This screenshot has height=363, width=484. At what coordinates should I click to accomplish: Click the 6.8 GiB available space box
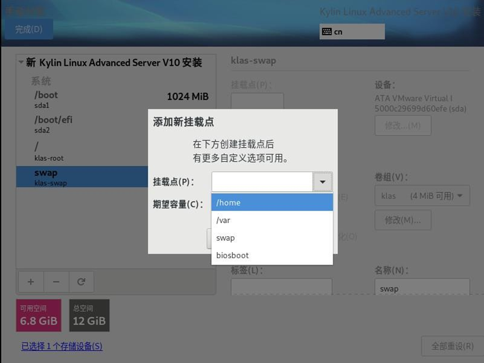tap(39, 315)
